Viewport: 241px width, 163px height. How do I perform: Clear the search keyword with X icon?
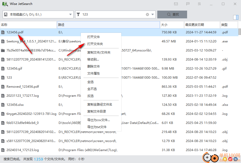pyautogui.click(x=147, y=14)
